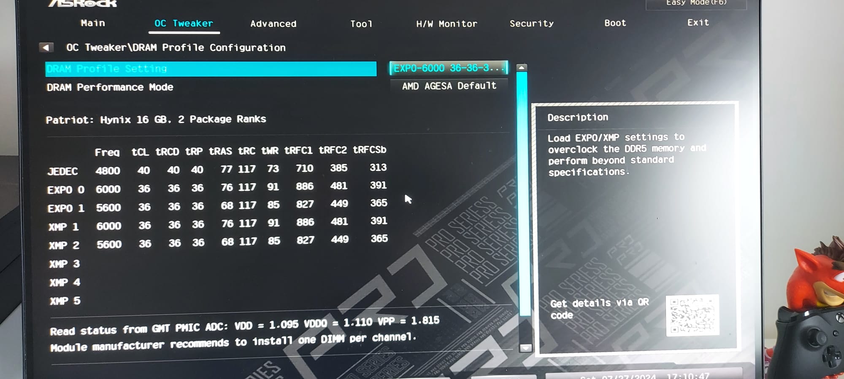Screen dimensions: 844x379
Task: Click the EXPO 1 row label
Action: 66,208
